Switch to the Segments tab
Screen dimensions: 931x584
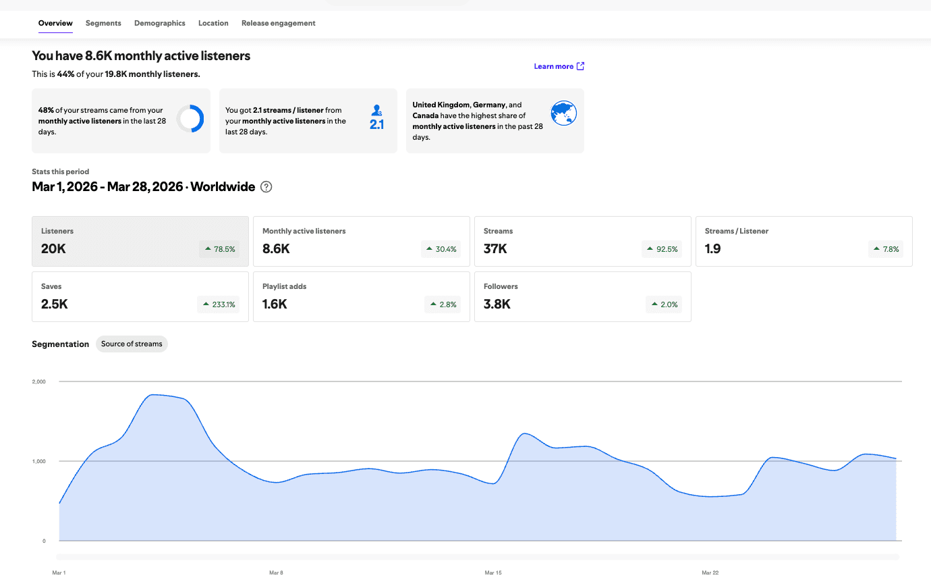pos(103,23)
